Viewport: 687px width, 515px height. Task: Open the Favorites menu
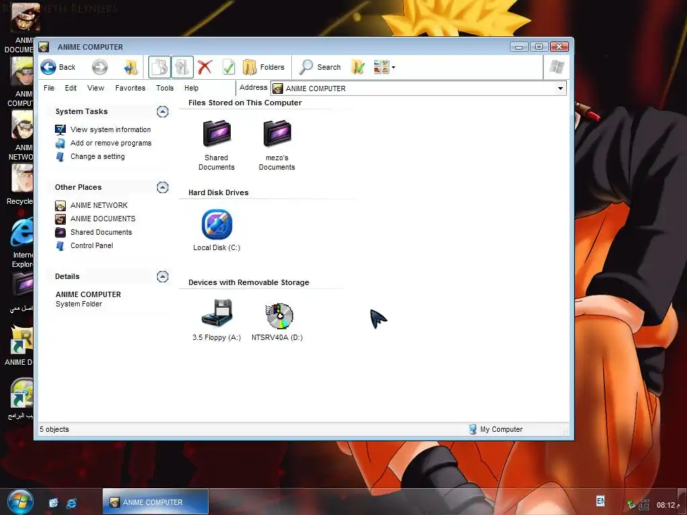(x=130, y=88)
